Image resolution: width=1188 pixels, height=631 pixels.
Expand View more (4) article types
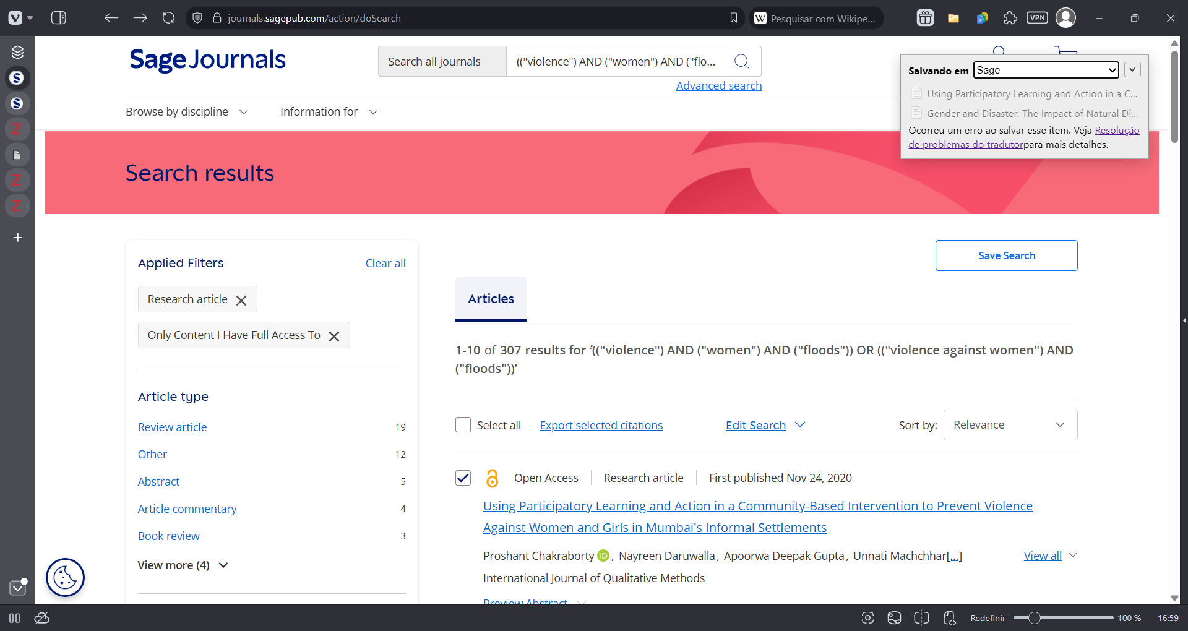click(x=183, y=565)
